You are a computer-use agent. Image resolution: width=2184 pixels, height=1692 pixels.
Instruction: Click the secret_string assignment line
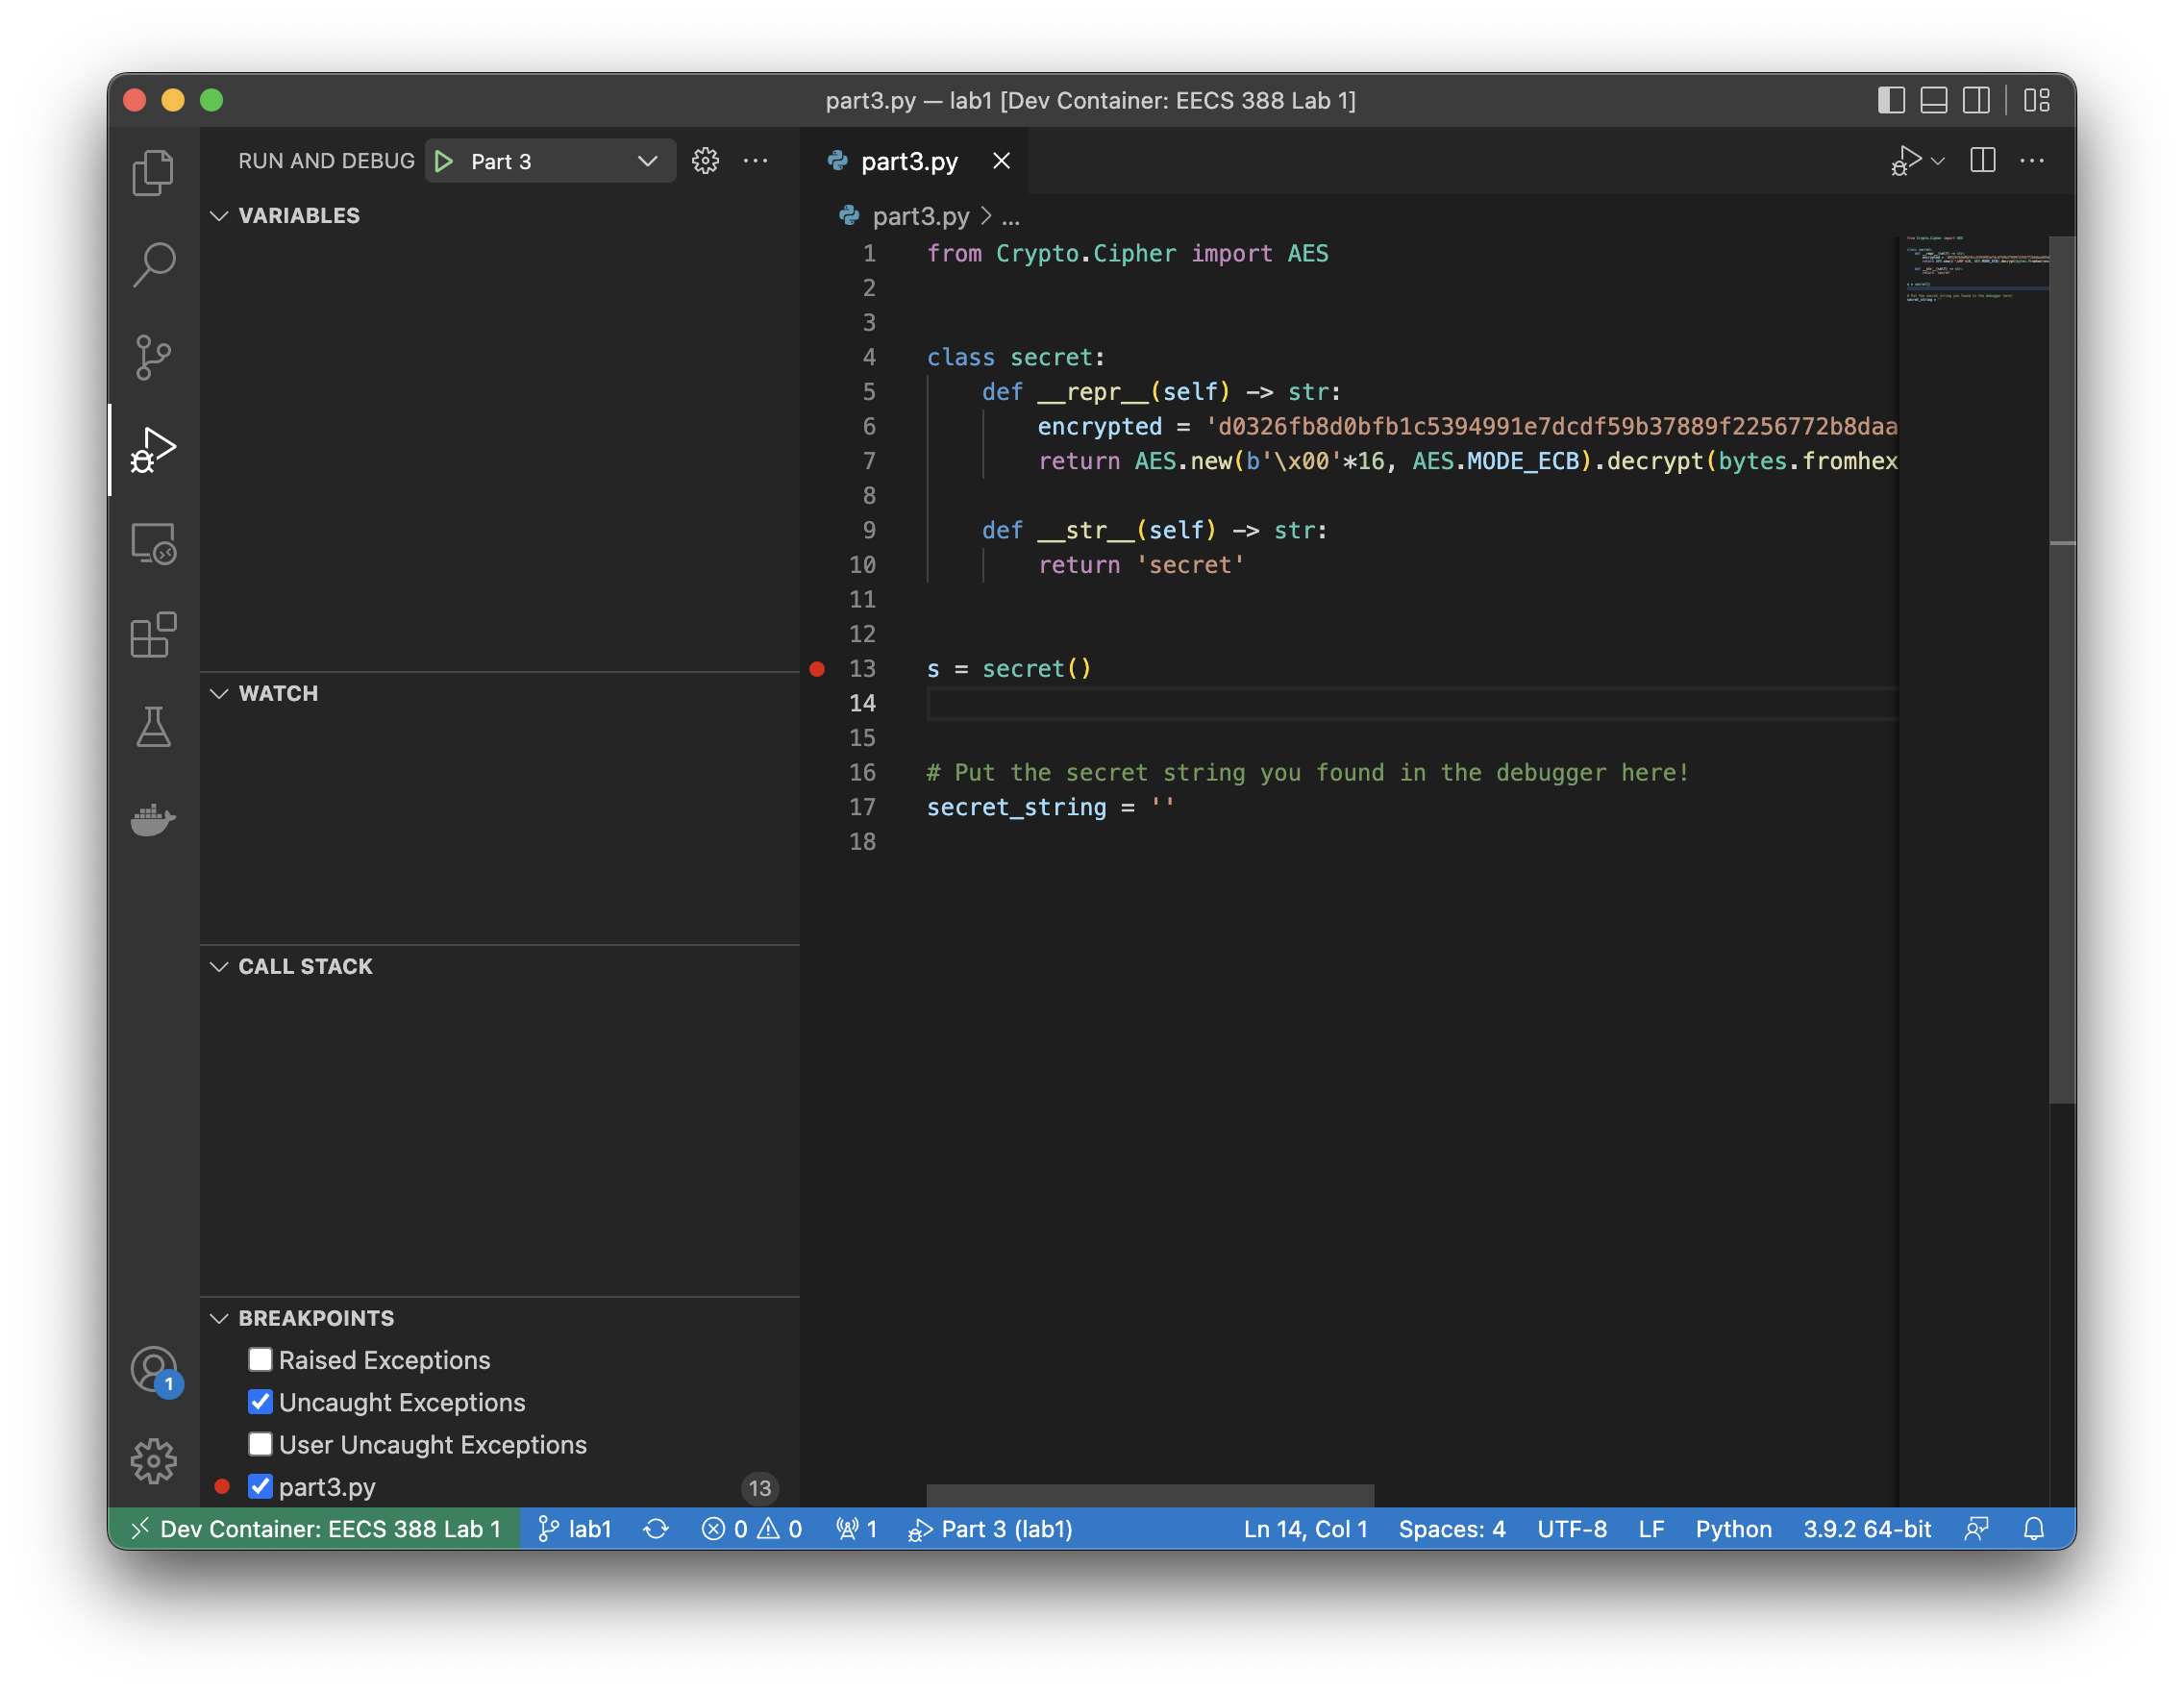coord(1050,808)
